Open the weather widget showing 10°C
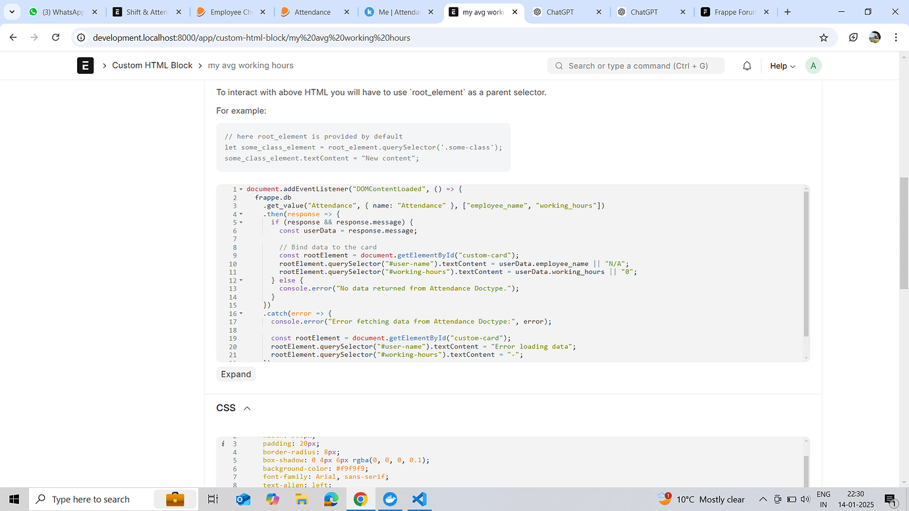Viewport: 909px width, 511px height. (702, 499)
